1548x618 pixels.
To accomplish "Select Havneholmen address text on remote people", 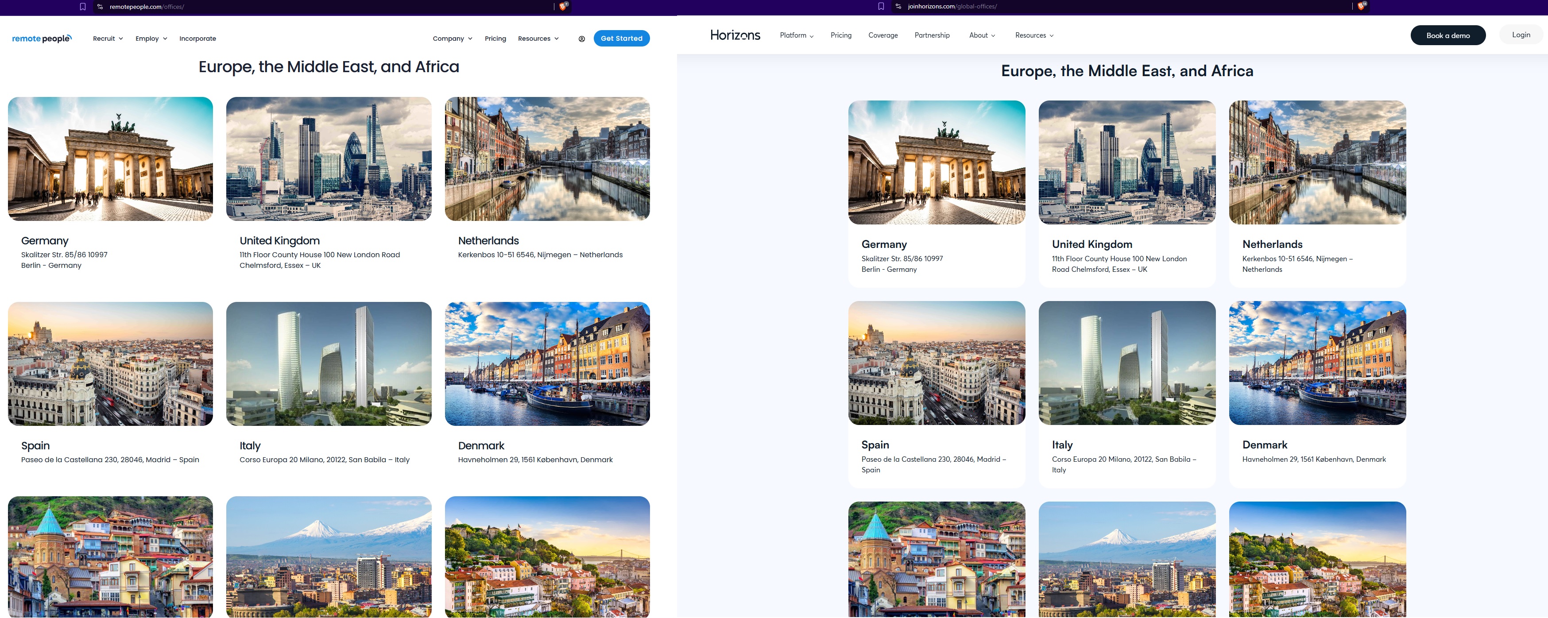I will (535, 460).
